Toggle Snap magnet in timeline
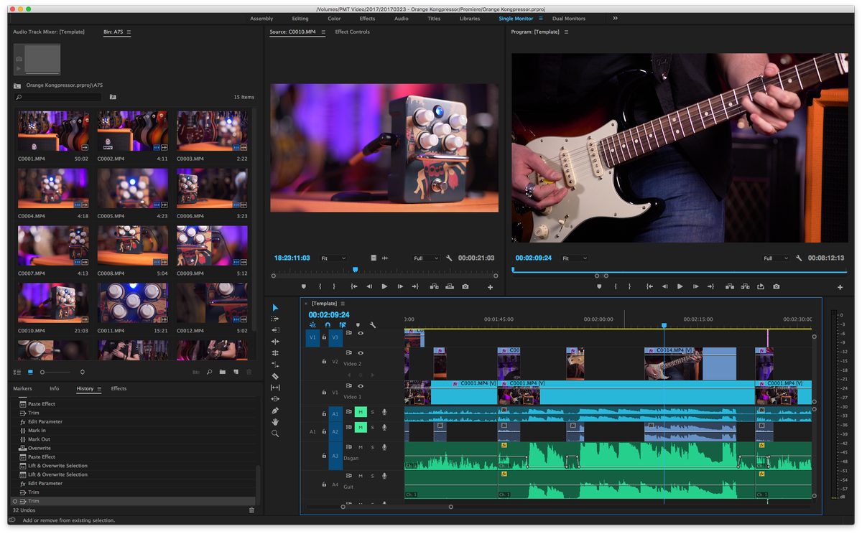 coord(328,325)
